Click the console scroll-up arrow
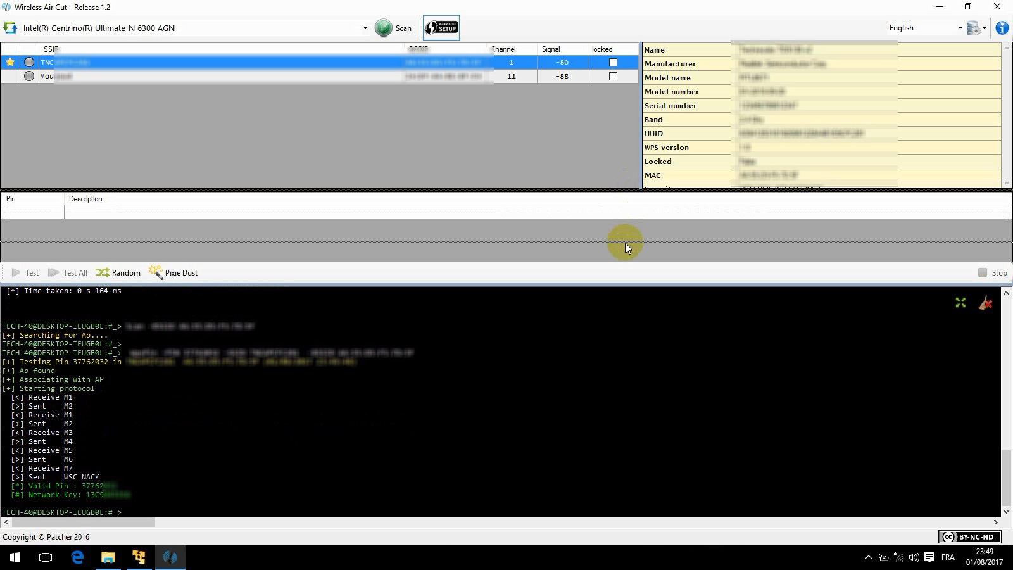This screenshot has width=1013, height=570. click(1007, 292)
